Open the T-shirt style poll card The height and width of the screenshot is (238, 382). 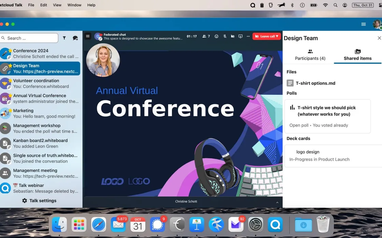point(327,116)
